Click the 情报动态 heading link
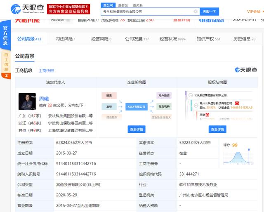 click(x=212, y=20)
